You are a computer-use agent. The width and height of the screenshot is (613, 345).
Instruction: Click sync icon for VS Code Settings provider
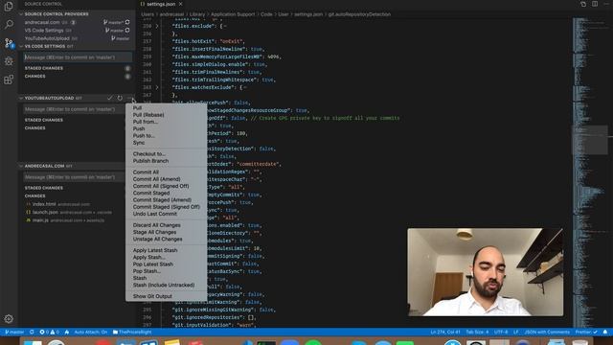coord(127,30)
